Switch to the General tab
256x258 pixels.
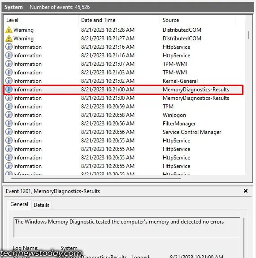tap(19, 204)
